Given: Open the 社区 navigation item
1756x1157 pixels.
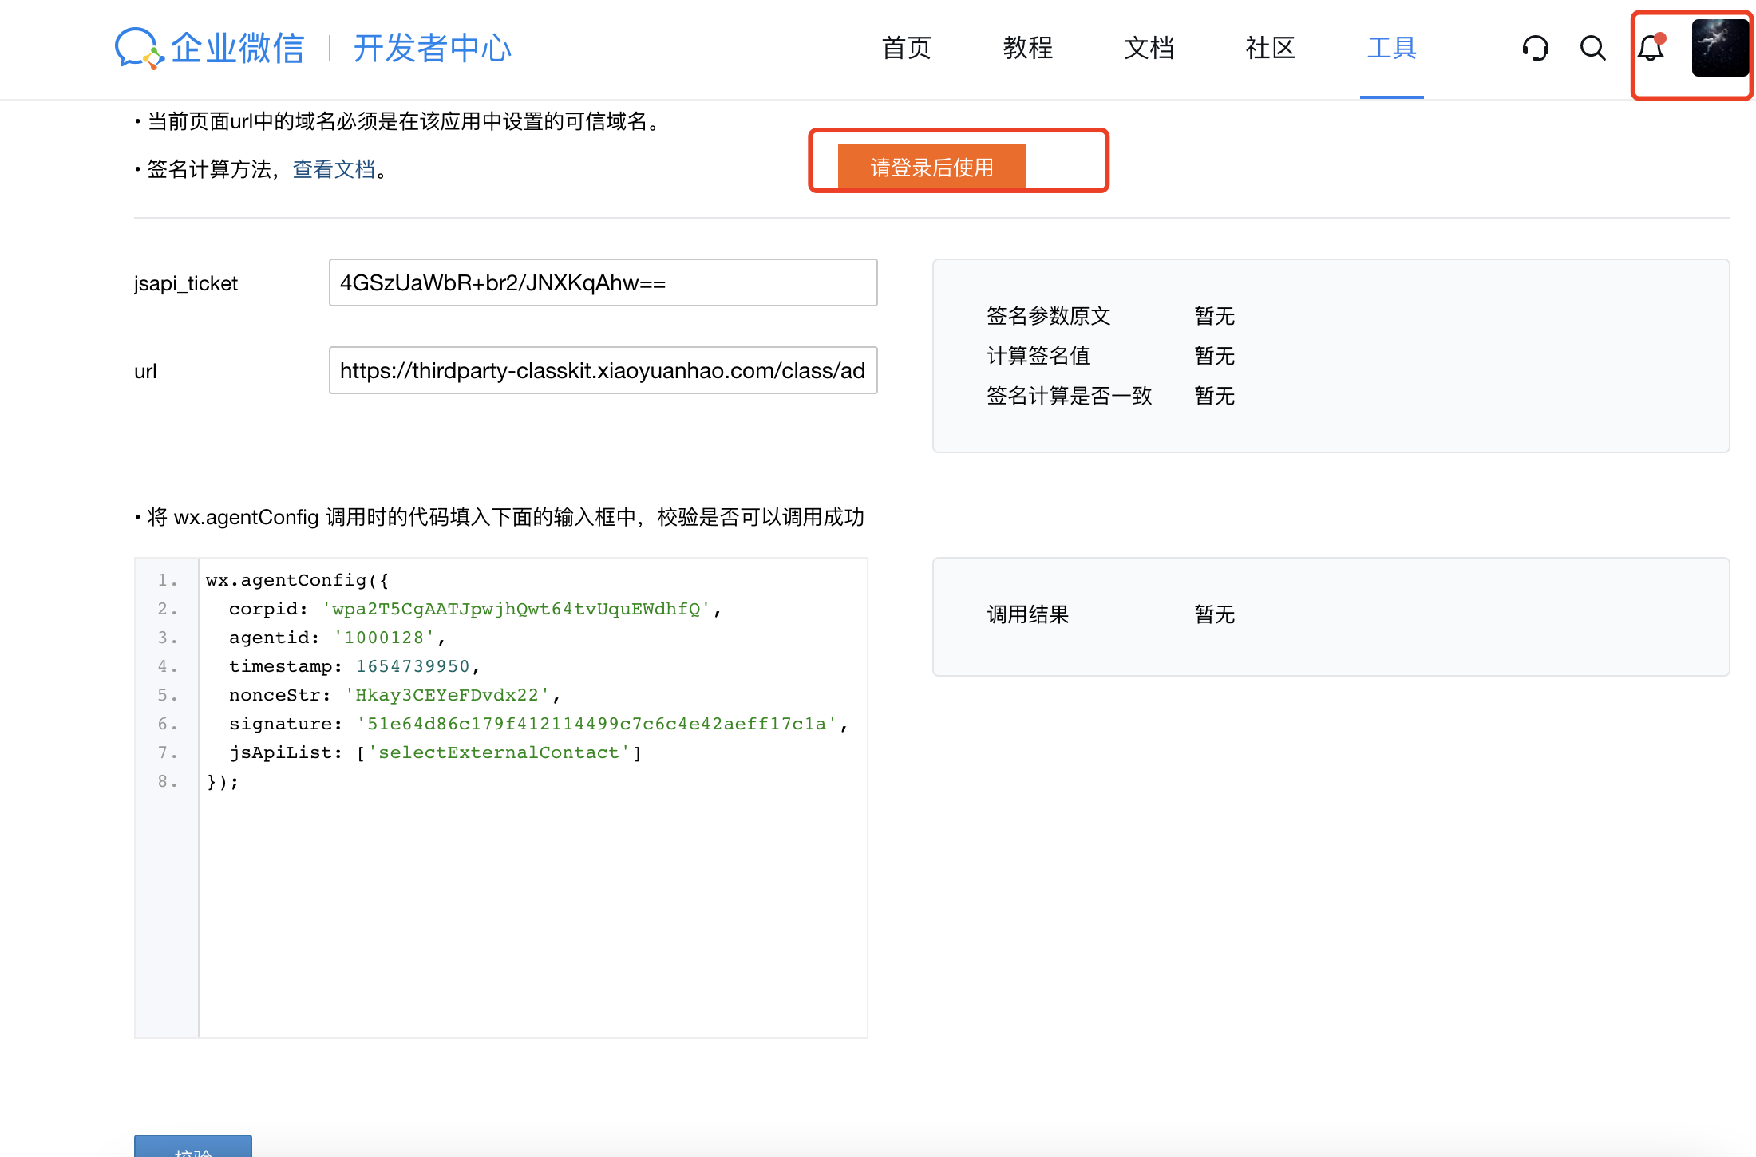Looking at the screenshot, I should [x=1270, y=48].
